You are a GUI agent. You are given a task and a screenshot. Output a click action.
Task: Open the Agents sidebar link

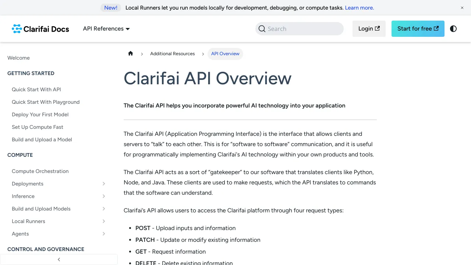(20, 234)
